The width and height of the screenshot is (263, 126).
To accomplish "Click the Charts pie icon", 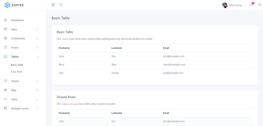I will pos(5,81).
